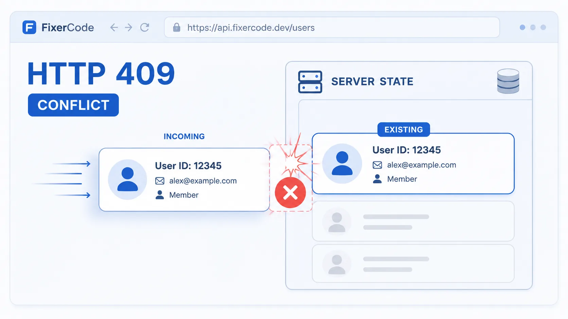Reload the page with the refresh icon
The width and height of the screenshot is (568, 319).
pos(145,27)
